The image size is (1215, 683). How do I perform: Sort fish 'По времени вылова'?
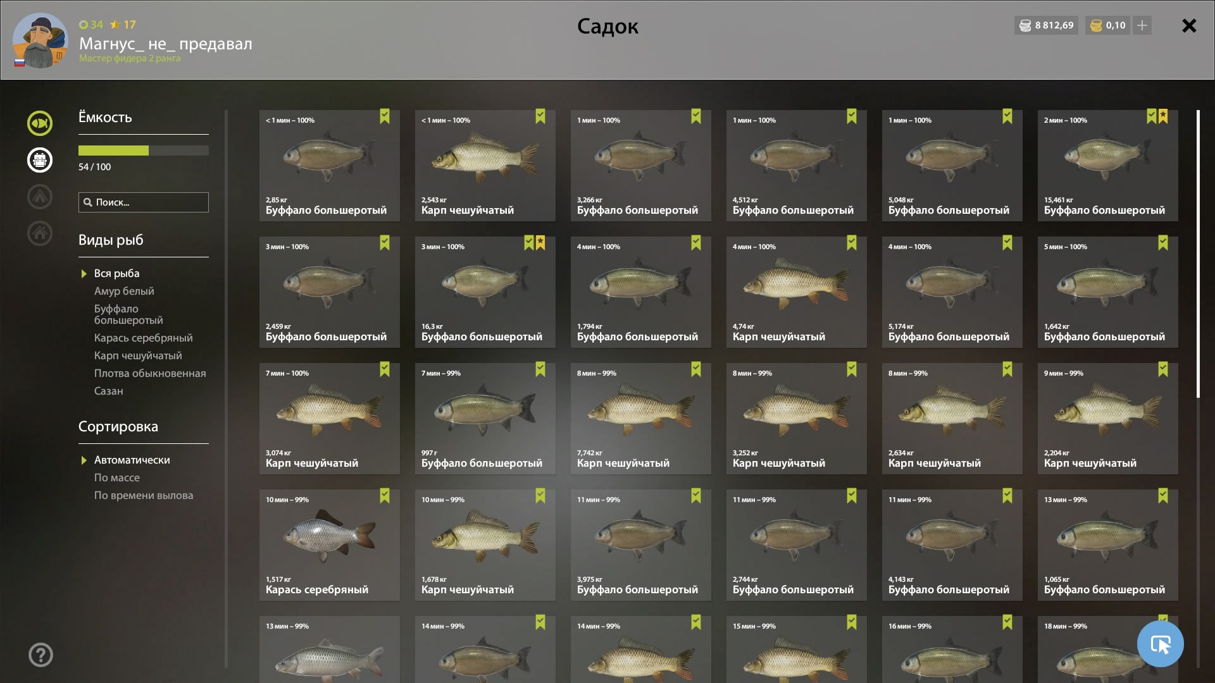[x=144, y=495]
